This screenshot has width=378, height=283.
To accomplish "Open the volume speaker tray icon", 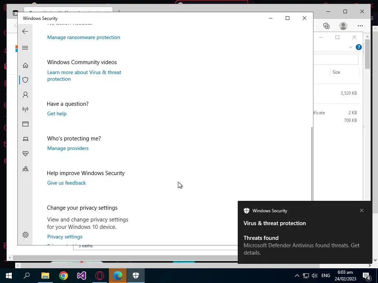I will pyautogui.click(x=315, y=276).
